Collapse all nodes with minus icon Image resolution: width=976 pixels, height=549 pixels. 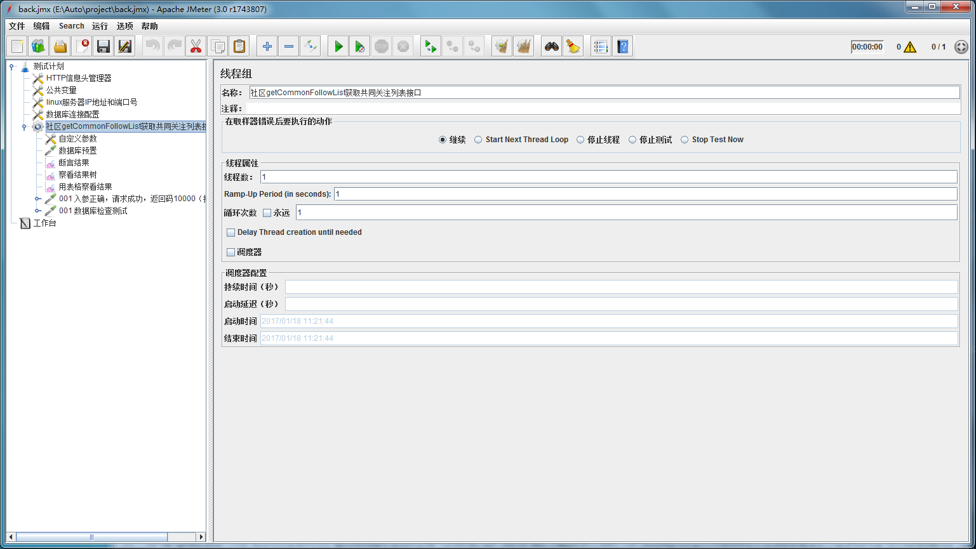tap(289, 46)
